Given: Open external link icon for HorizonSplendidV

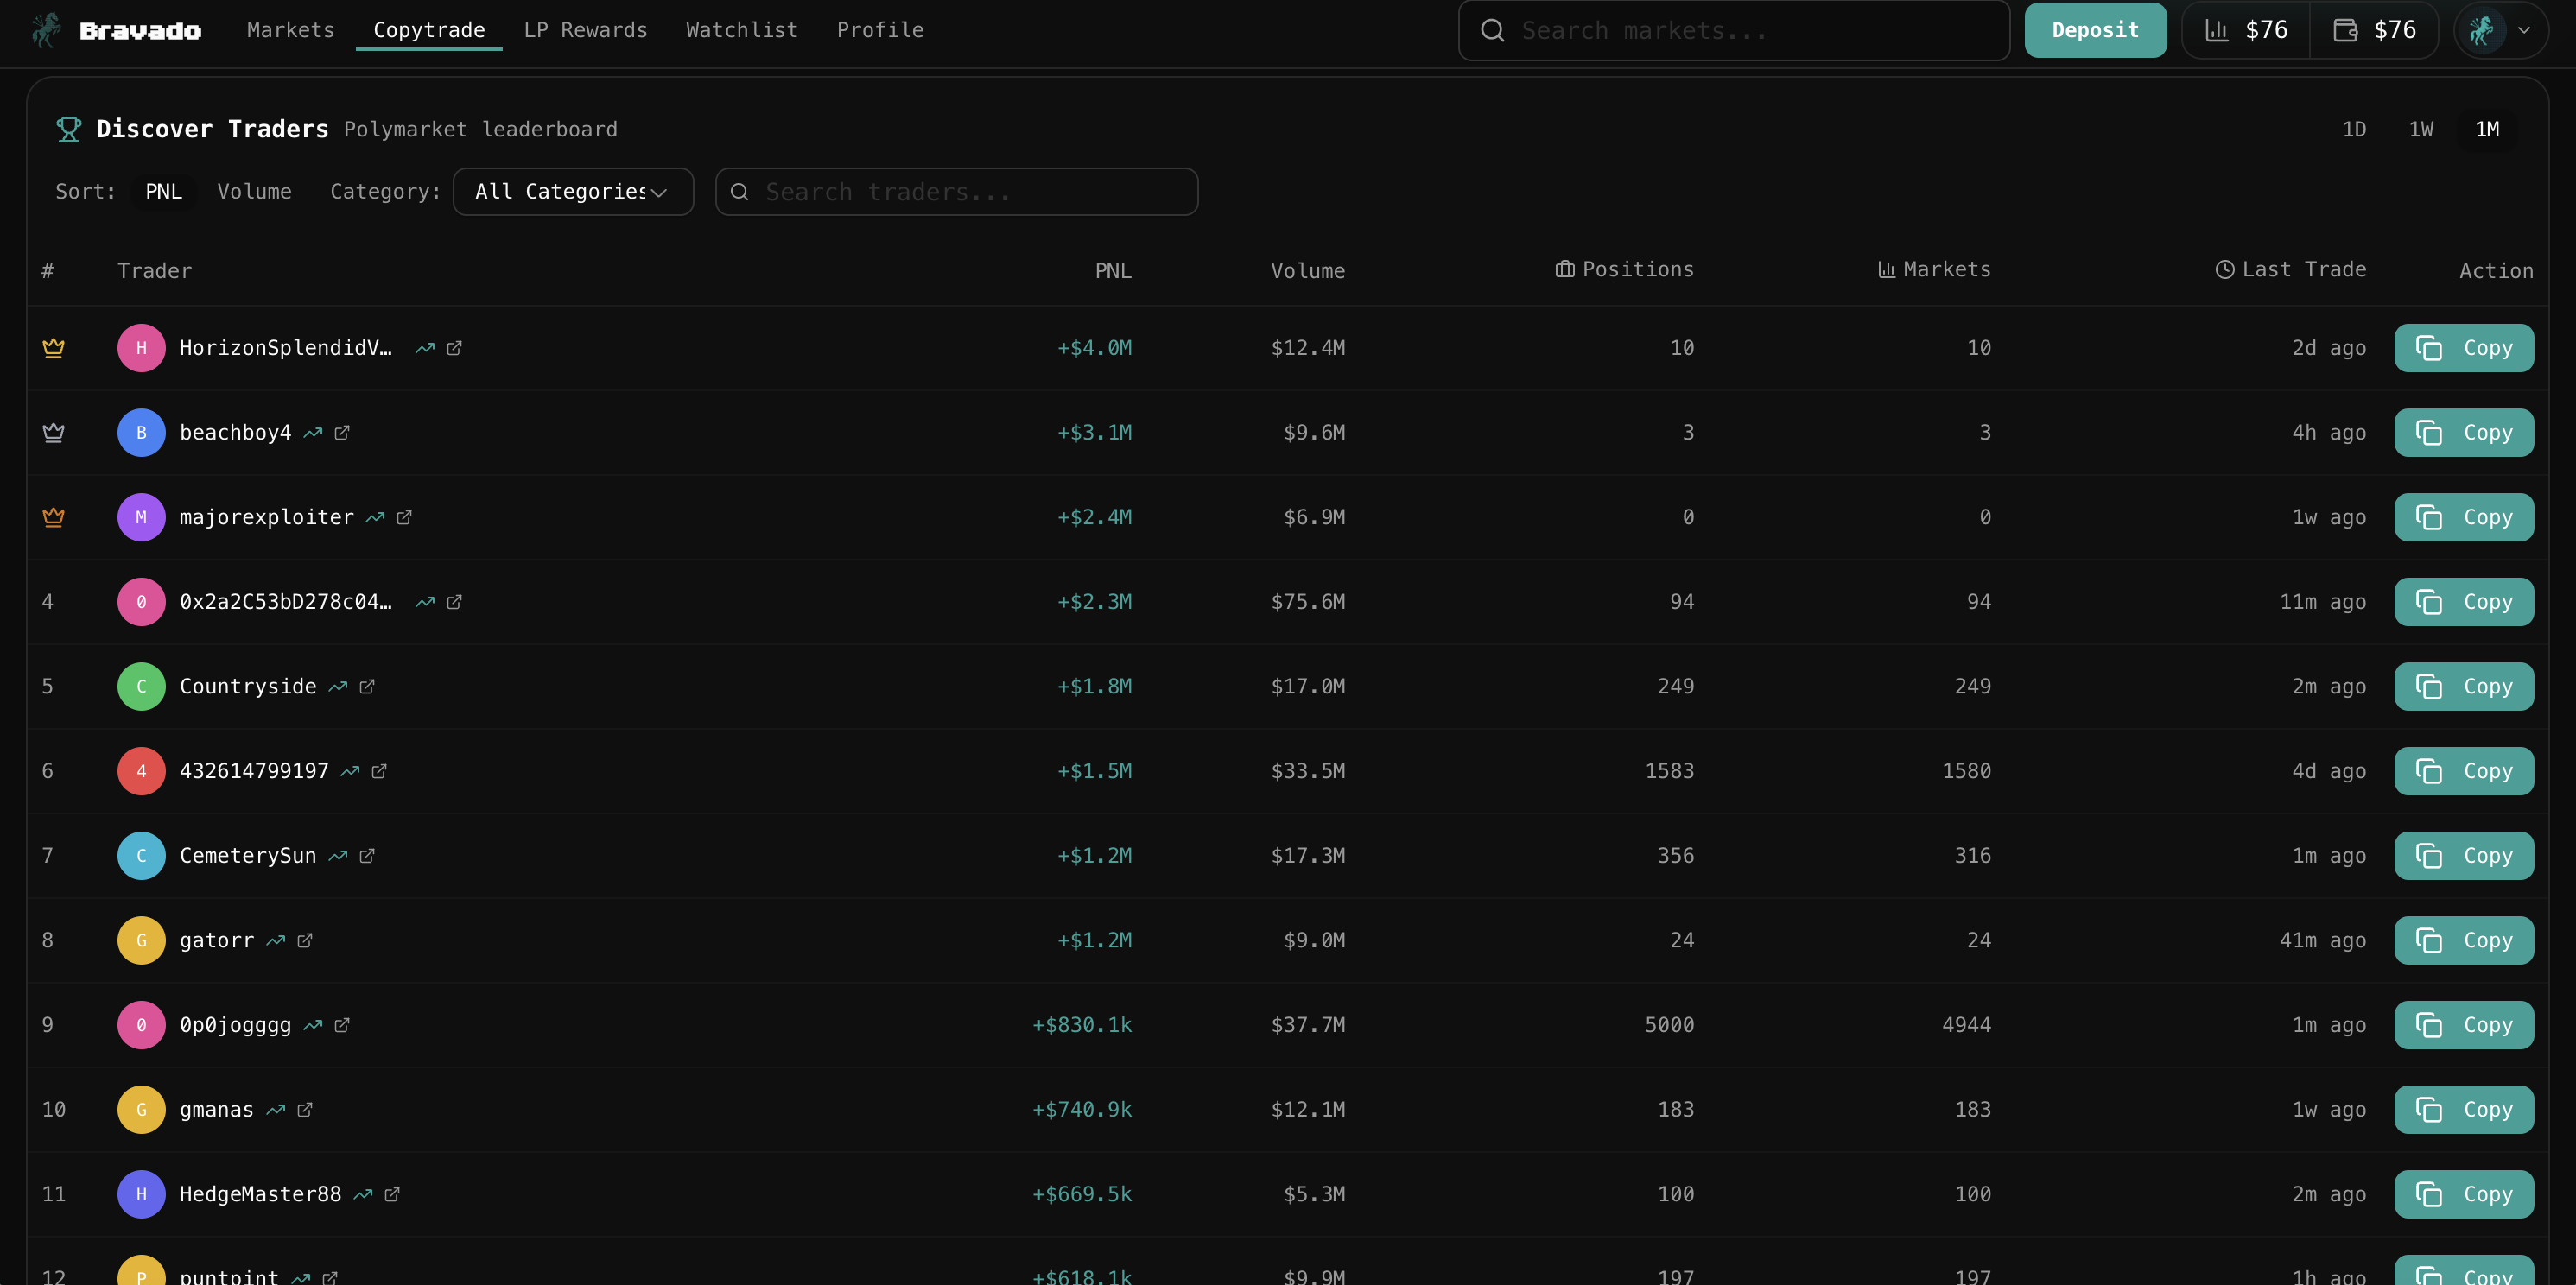Looking at the screenshot, I should [454, 348].
